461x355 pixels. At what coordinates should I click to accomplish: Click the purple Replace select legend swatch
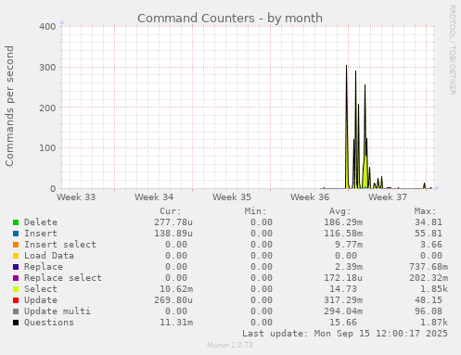click(x=16, y=278)
